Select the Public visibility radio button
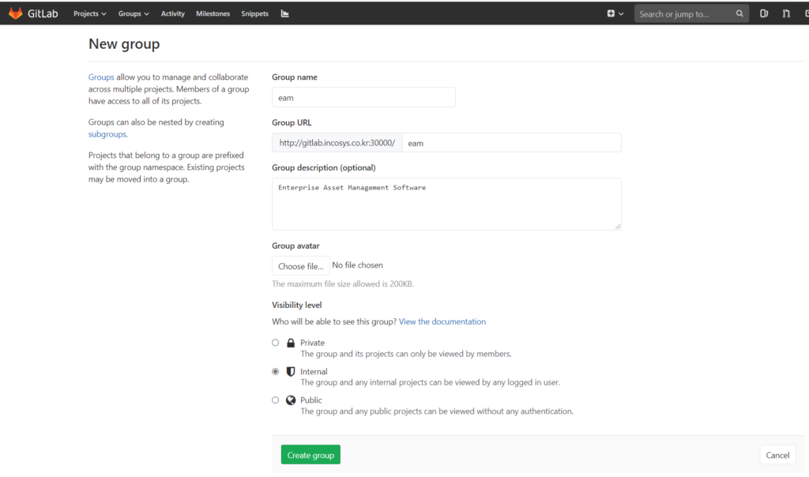Image resolution: width=809 pixels, height=477 pixels. (276, 400)
